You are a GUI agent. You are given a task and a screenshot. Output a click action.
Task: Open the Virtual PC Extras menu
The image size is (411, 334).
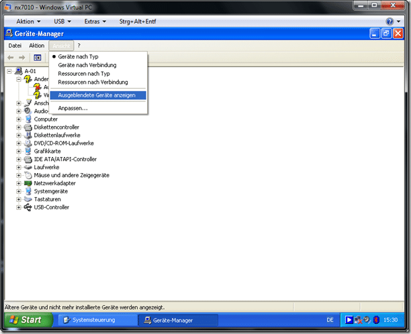(95, 21)
